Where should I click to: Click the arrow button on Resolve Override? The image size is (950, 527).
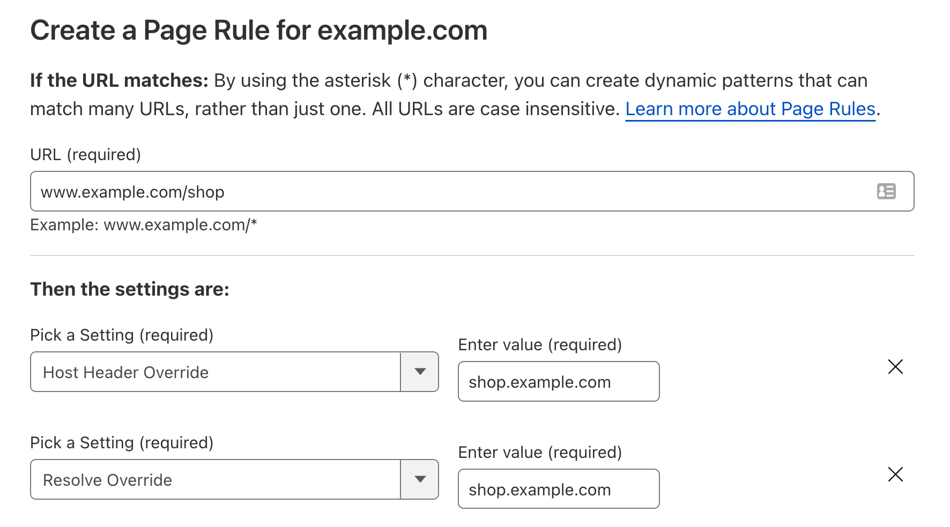[420, 479]
